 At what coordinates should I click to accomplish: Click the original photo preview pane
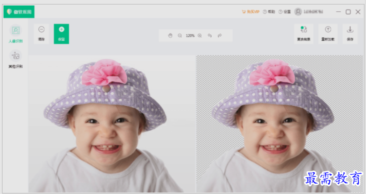(112, 124)
